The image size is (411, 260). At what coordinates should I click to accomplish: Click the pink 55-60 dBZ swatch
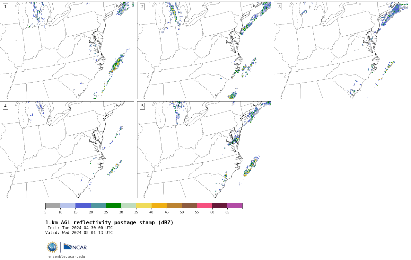coord(205,206)
